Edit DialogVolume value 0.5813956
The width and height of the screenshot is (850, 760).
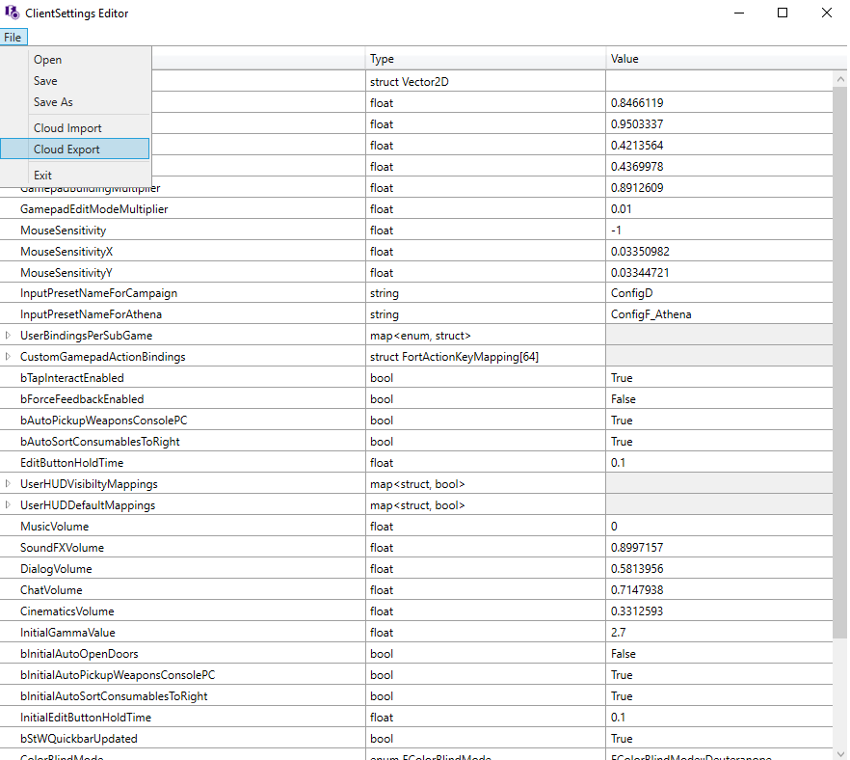pos(719,568)
